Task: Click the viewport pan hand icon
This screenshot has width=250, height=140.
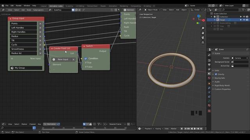Action: point(203,33)
